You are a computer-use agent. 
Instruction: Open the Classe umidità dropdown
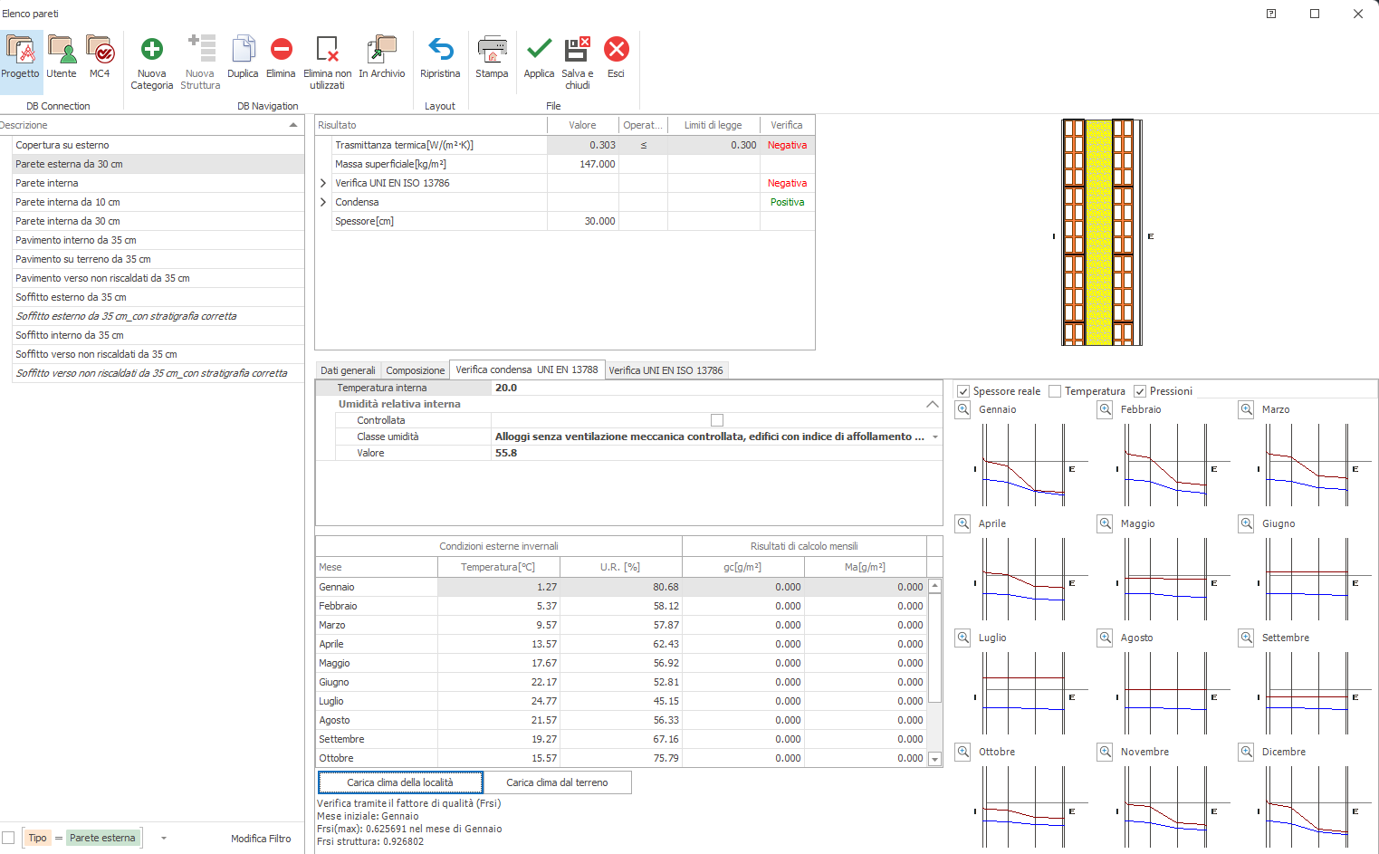pos(934,437)
